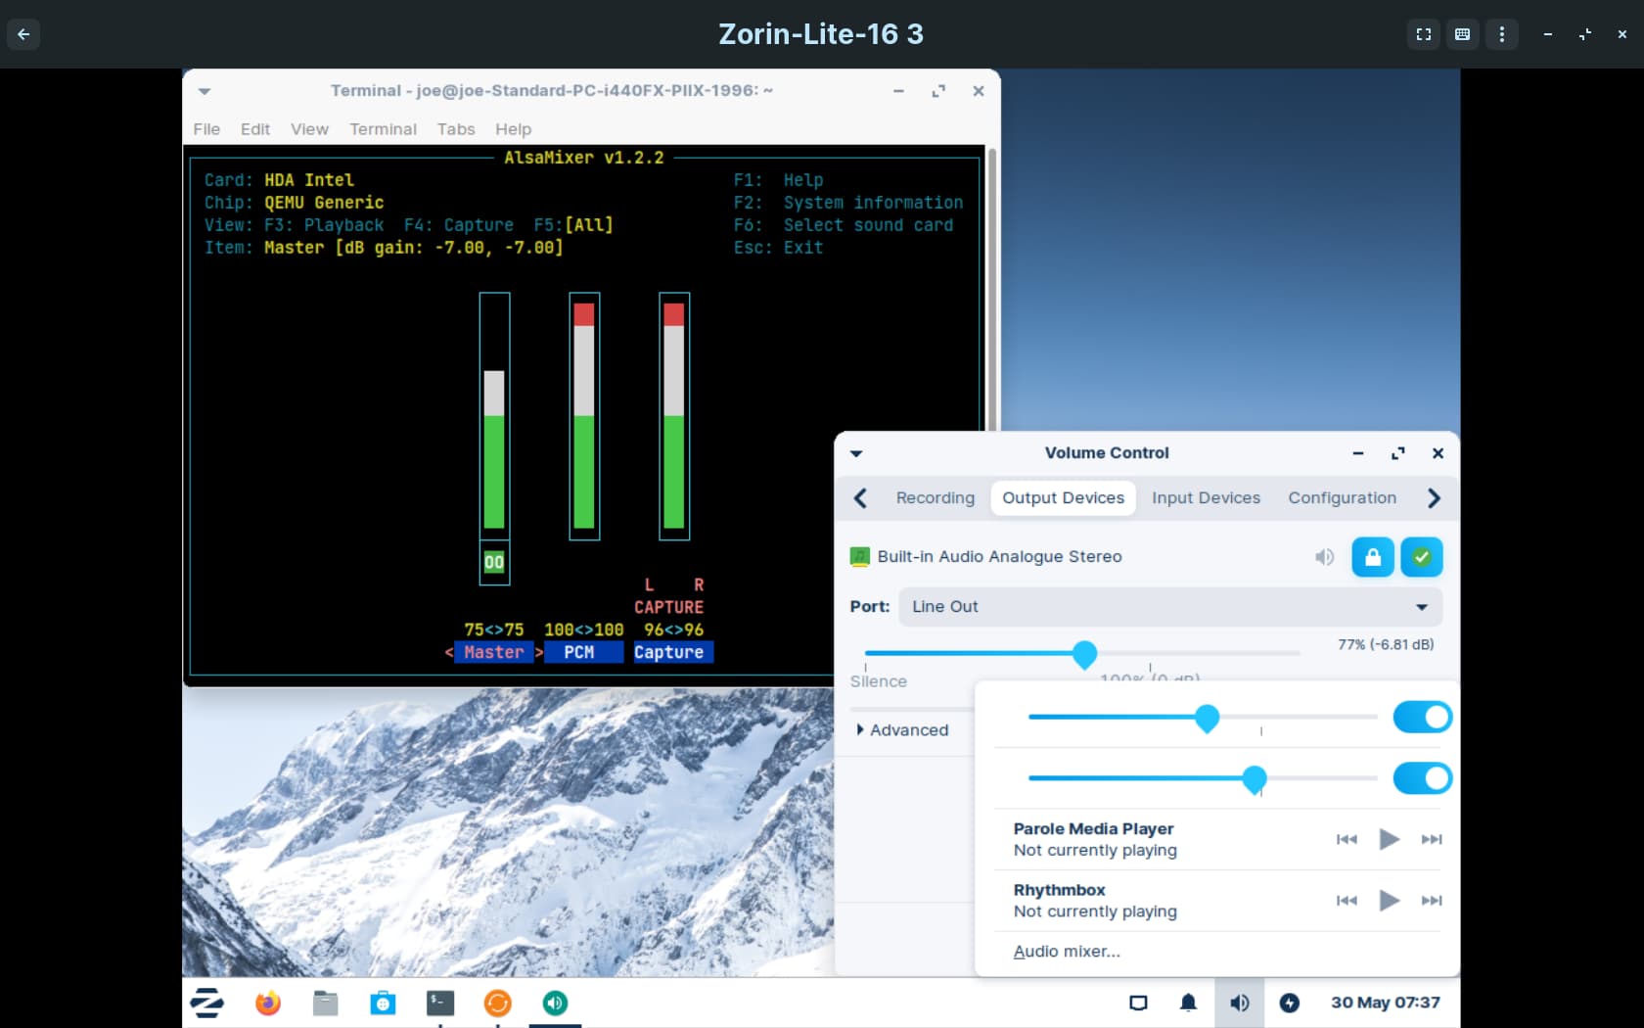1644x1028 pixels.
Task: Play in Parole Media Player
Action: 1389,839
